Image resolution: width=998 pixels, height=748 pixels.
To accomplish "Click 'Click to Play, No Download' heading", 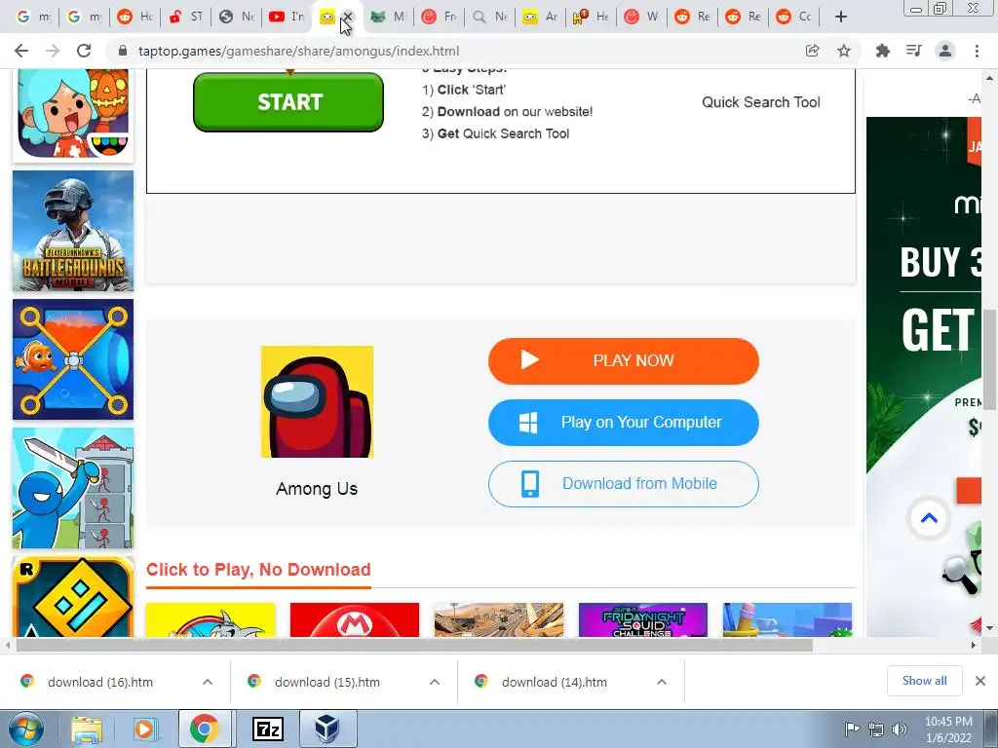I will pyautogui.click(x=258, y=569).
